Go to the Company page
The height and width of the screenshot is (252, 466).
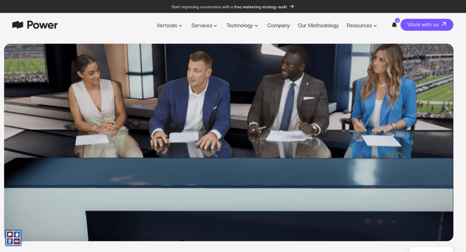pyautogui.click(x=278, y=26)
